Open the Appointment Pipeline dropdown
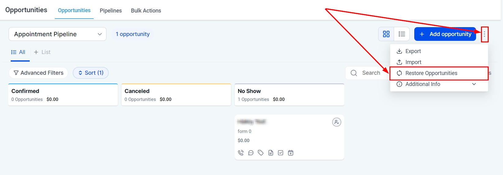 58,34
